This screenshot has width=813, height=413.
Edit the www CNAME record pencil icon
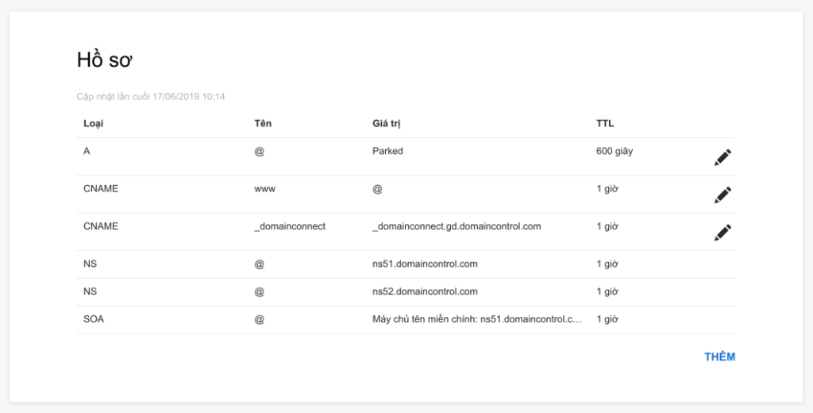(x=722, y=195)
